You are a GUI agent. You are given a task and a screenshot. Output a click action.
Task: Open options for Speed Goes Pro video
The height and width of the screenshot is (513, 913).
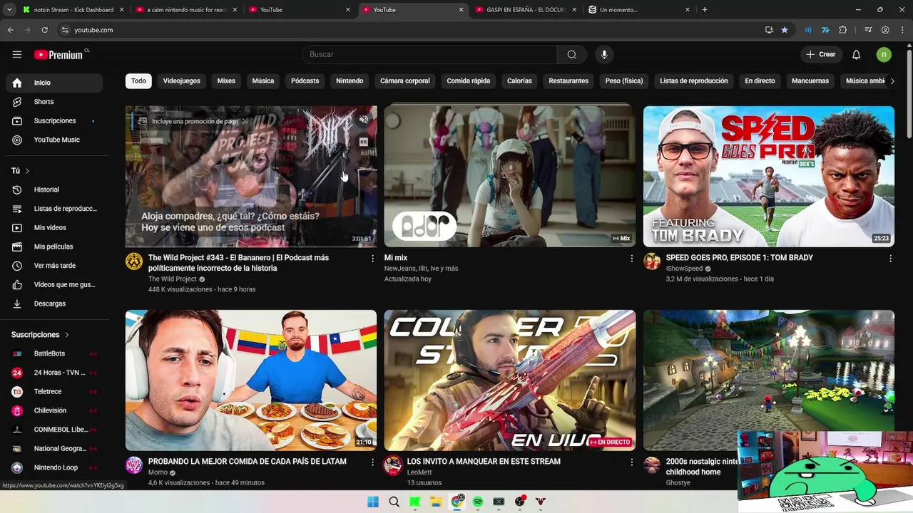point(890,259)
